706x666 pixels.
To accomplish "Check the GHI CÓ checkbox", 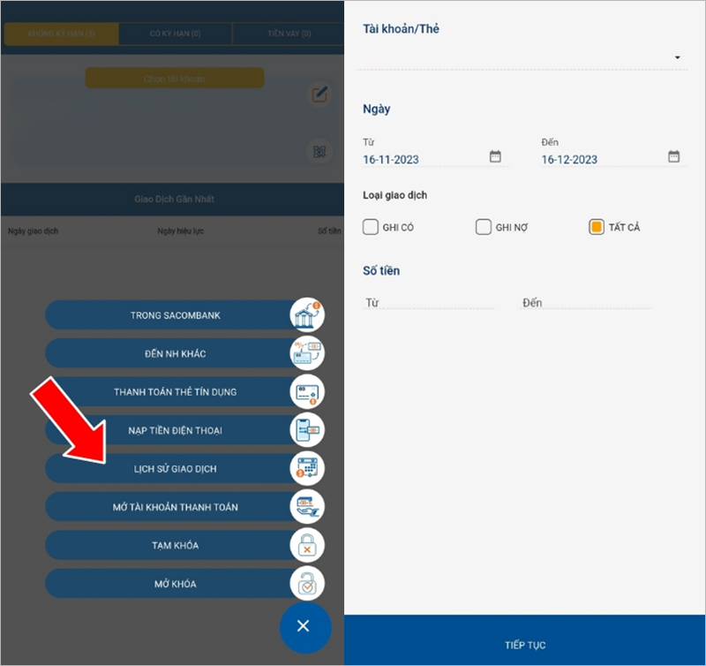I will pos(371,227).
